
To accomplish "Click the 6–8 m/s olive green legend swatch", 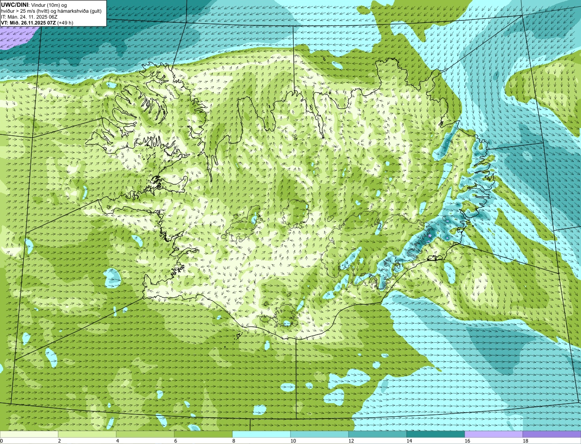I will (x=203, y=434).
